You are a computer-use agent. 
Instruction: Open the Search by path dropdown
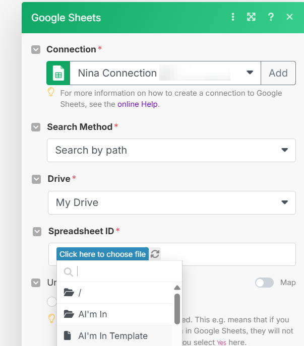[x=171, y=150]
